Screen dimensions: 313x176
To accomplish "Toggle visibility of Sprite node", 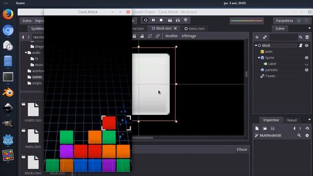I will (x=307, y=58).
